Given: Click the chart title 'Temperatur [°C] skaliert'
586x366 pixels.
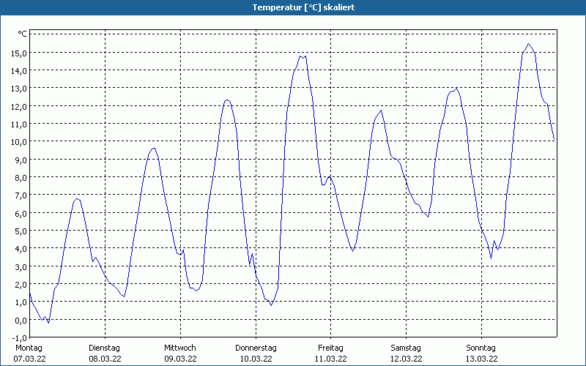Looking at the screenshot, I should pos(303,7).
